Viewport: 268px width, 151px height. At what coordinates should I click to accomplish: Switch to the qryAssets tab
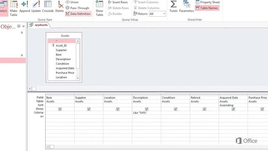coord(39,25)
